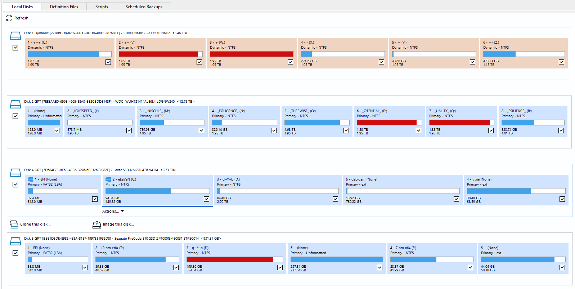Switch to the Local Disks tab

tap(22, 7)
